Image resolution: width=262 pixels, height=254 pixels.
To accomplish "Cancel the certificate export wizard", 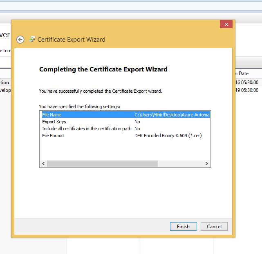I will click(214, 227).
